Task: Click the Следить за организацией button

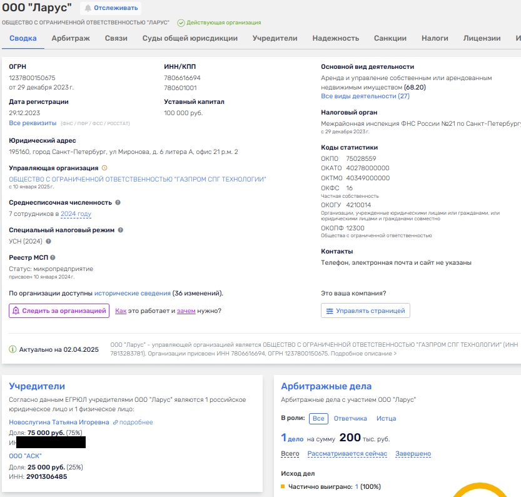Action: pyautogui.click(x=59, y=311)
